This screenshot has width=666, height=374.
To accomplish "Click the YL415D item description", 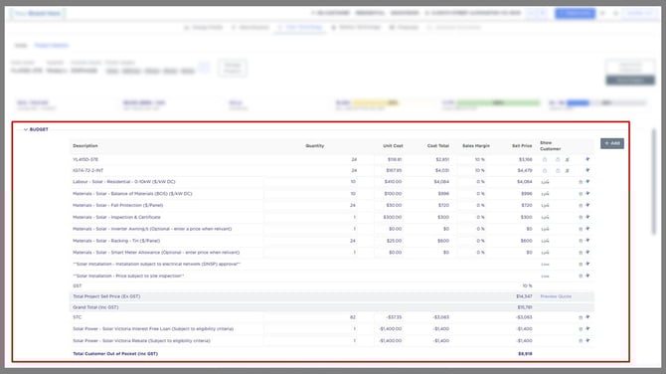I will tap(85, 160).
